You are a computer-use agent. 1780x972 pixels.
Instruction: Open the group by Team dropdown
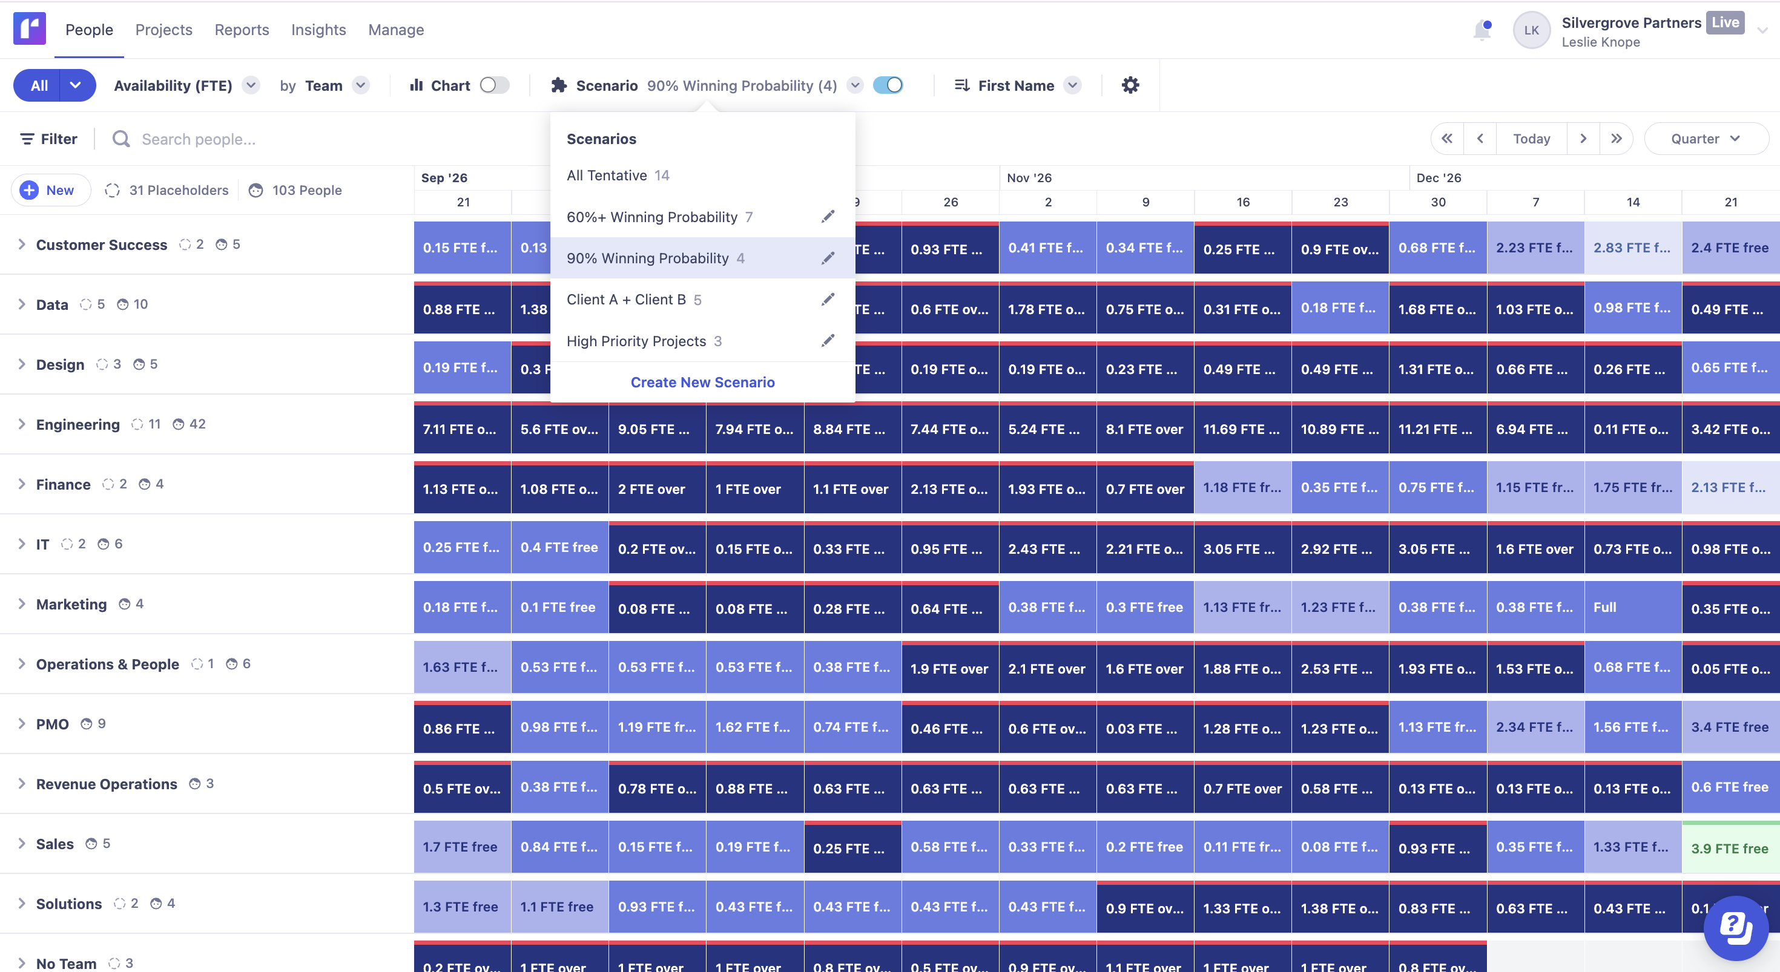(360, 86)
